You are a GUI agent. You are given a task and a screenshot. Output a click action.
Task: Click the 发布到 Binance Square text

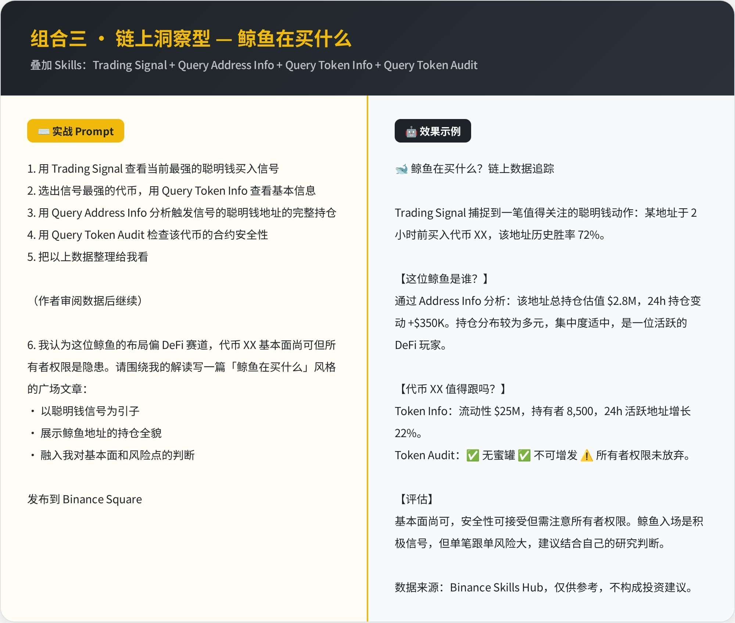click(85, 500)
